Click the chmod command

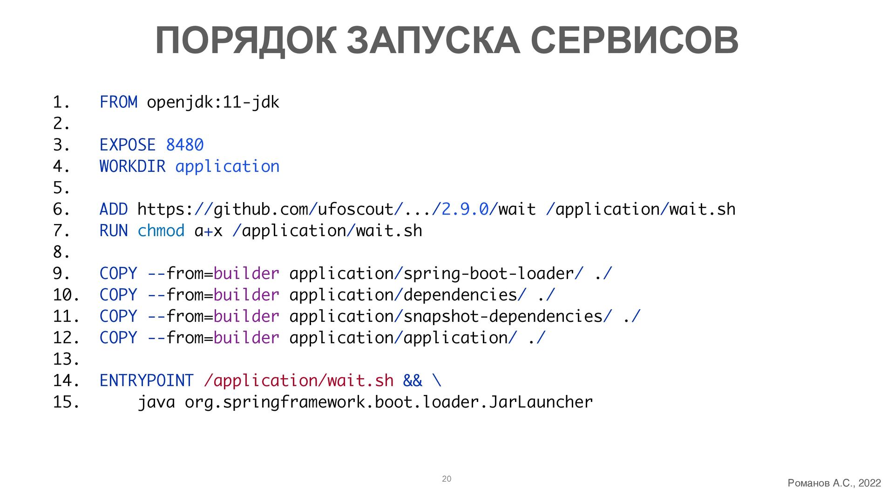tap(161, 231)
